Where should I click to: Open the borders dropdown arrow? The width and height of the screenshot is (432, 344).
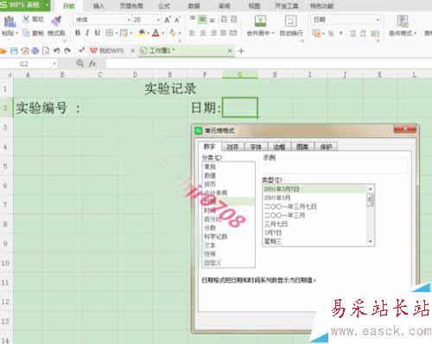(117, 33)
